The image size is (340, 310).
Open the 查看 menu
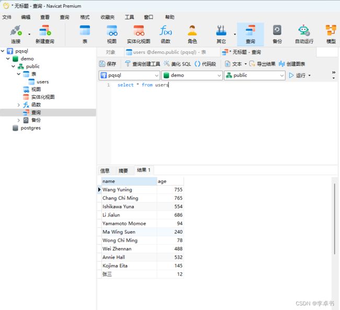point(45,17)
